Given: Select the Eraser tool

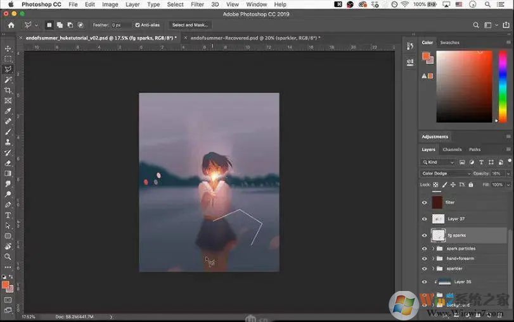Looking at the screenshot, I should click(8, 163).
